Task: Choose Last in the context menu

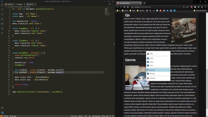Action: pyautogui.click(x=158, y=65)
